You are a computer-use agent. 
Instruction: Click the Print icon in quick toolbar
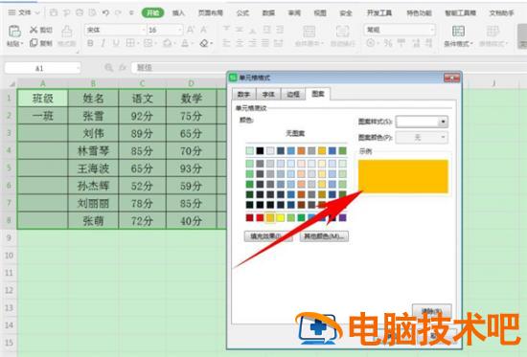(80, 12)
